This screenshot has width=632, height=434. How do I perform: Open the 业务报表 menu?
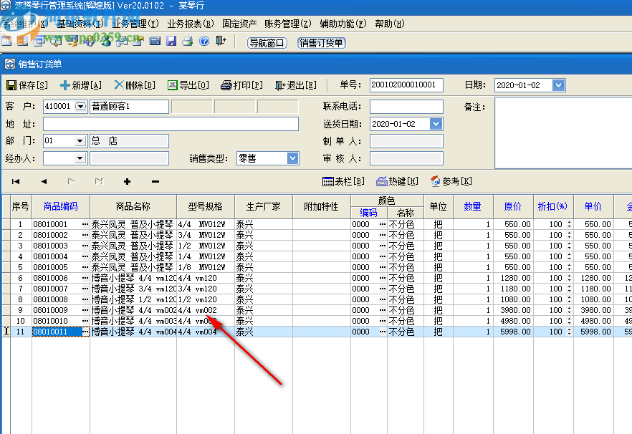tap(190, 24)
